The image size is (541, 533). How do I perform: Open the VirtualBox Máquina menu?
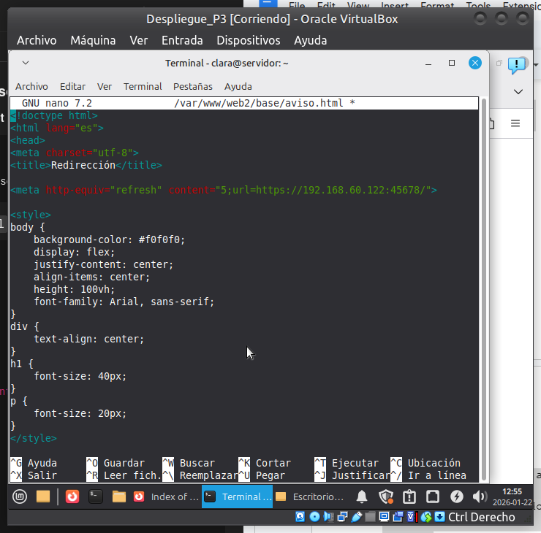click(x=93, y=40)
